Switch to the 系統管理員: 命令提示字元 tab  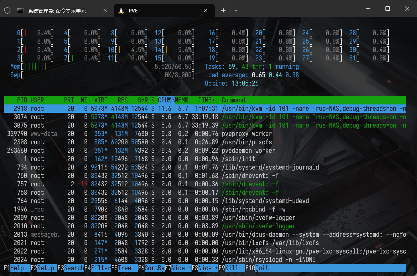point(57,11)
